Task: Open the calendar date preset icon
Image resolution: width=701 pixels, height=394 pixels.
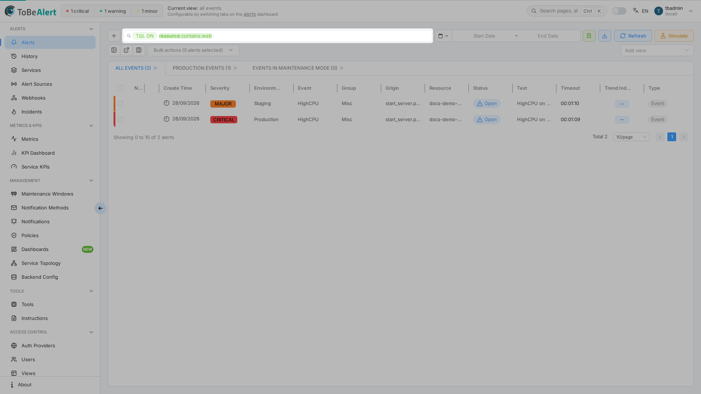Action: (x=443, y=36)
